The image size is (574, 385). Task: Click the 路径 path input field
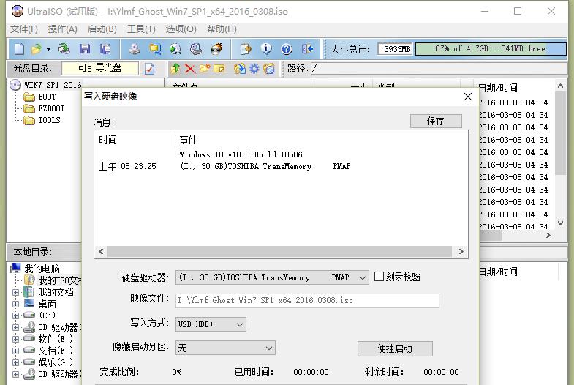coord(439,69)
